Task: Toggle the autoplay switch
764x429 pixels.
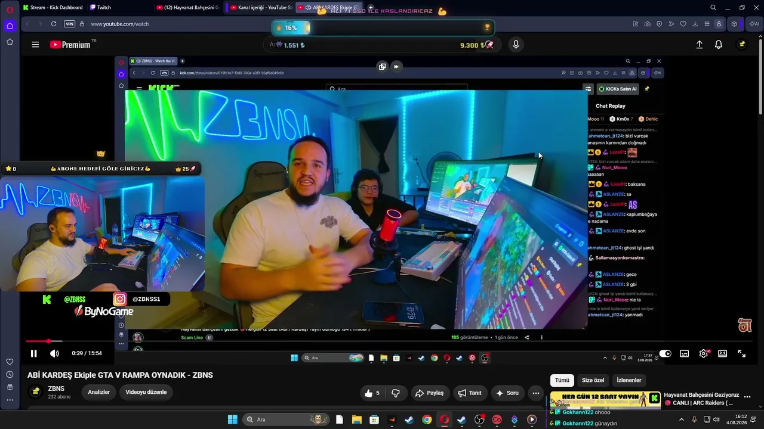Action: [665, 353]
